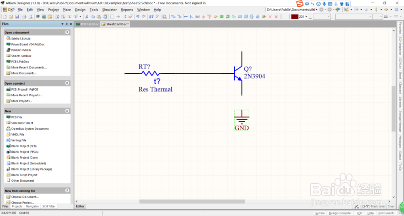Click the Redo arrow icon

(144, 17)
